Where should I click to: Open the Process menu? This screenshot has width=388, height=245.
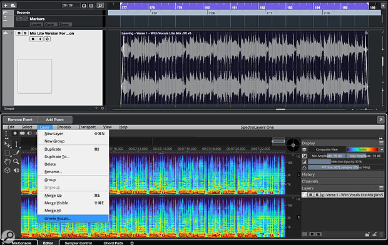64,127
